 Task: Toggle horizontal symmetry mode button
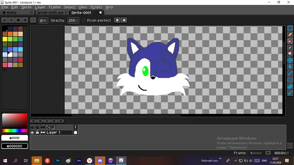point(124,20)
